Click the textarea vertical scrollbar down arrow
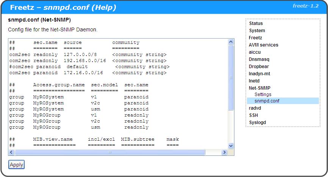This screenshot has width=328, height=177. (231, 146)
